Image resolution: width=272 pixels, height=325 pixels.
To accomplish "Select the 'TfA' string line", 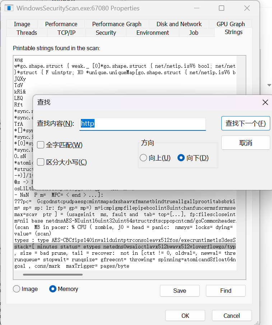I will click(19, 124).
